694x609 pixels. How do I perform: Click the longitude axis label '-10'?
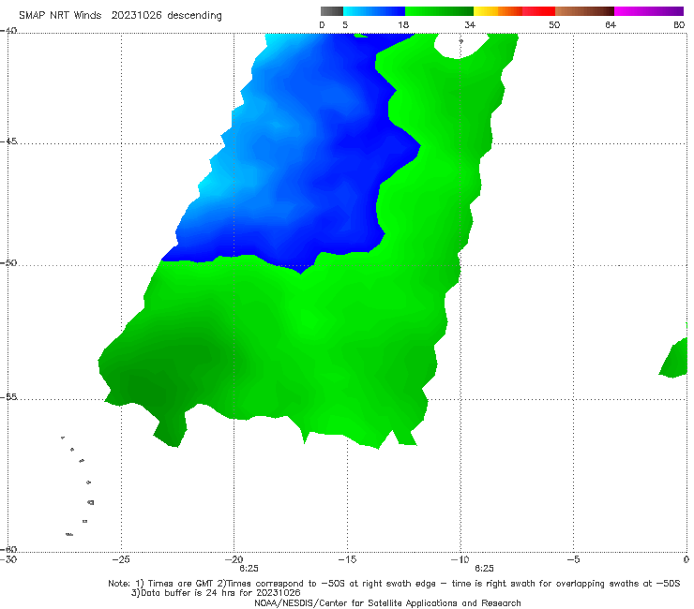click(460, 559)
